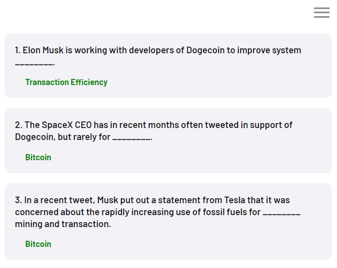Click the third question card background
This screenshot has height=268, width=337.
coord(168,221)
